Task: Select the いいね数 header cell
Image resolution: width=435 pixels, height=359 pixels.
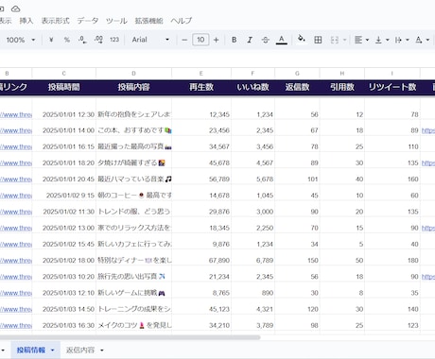Action: click(x=252, y=87)
